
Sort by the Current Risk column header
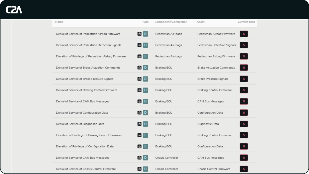246,22
